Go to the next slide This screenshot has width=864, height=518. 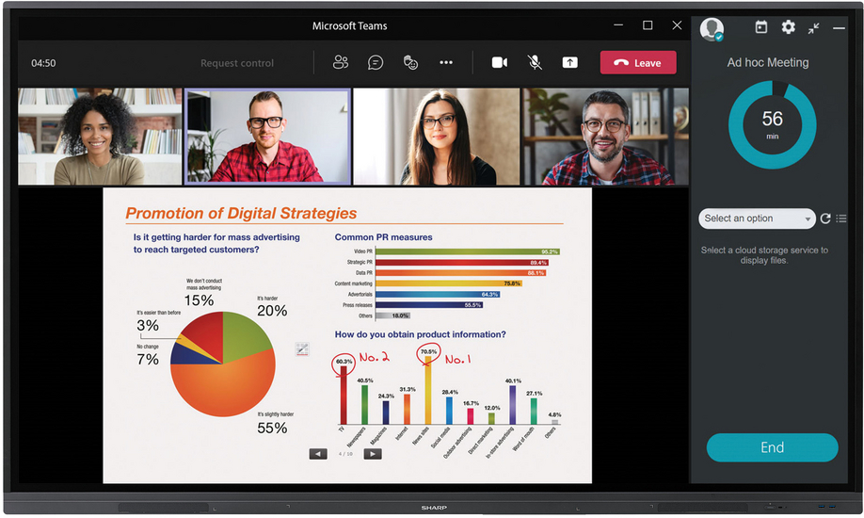tap(373, 454)
